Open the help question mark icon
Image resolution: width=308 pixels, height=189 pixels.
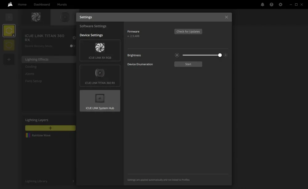click(x=271, y=5)
